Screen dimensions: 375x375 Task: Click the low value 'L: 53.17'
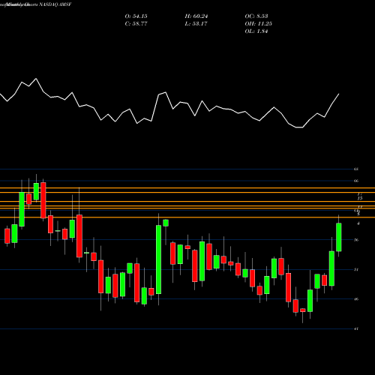(196, 24)
